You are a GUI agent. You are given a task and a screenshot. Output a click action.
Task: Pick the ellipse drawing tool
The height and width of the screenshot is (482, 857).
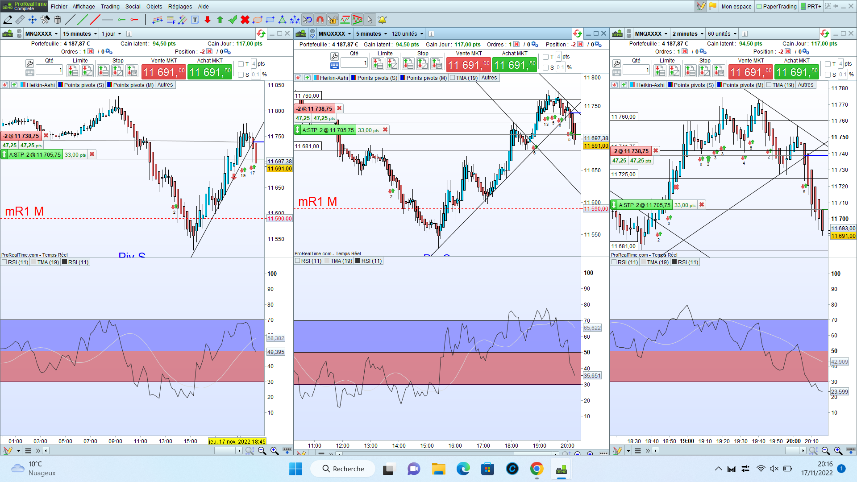tap(258, 20)
